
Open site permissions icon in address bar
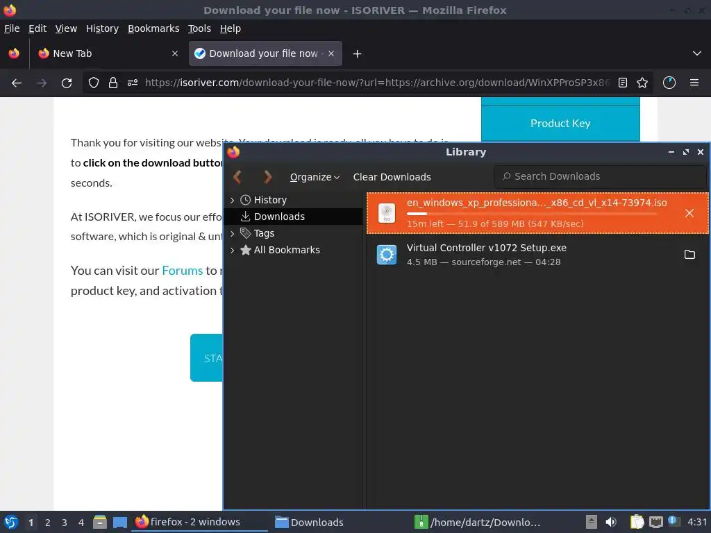133,83
